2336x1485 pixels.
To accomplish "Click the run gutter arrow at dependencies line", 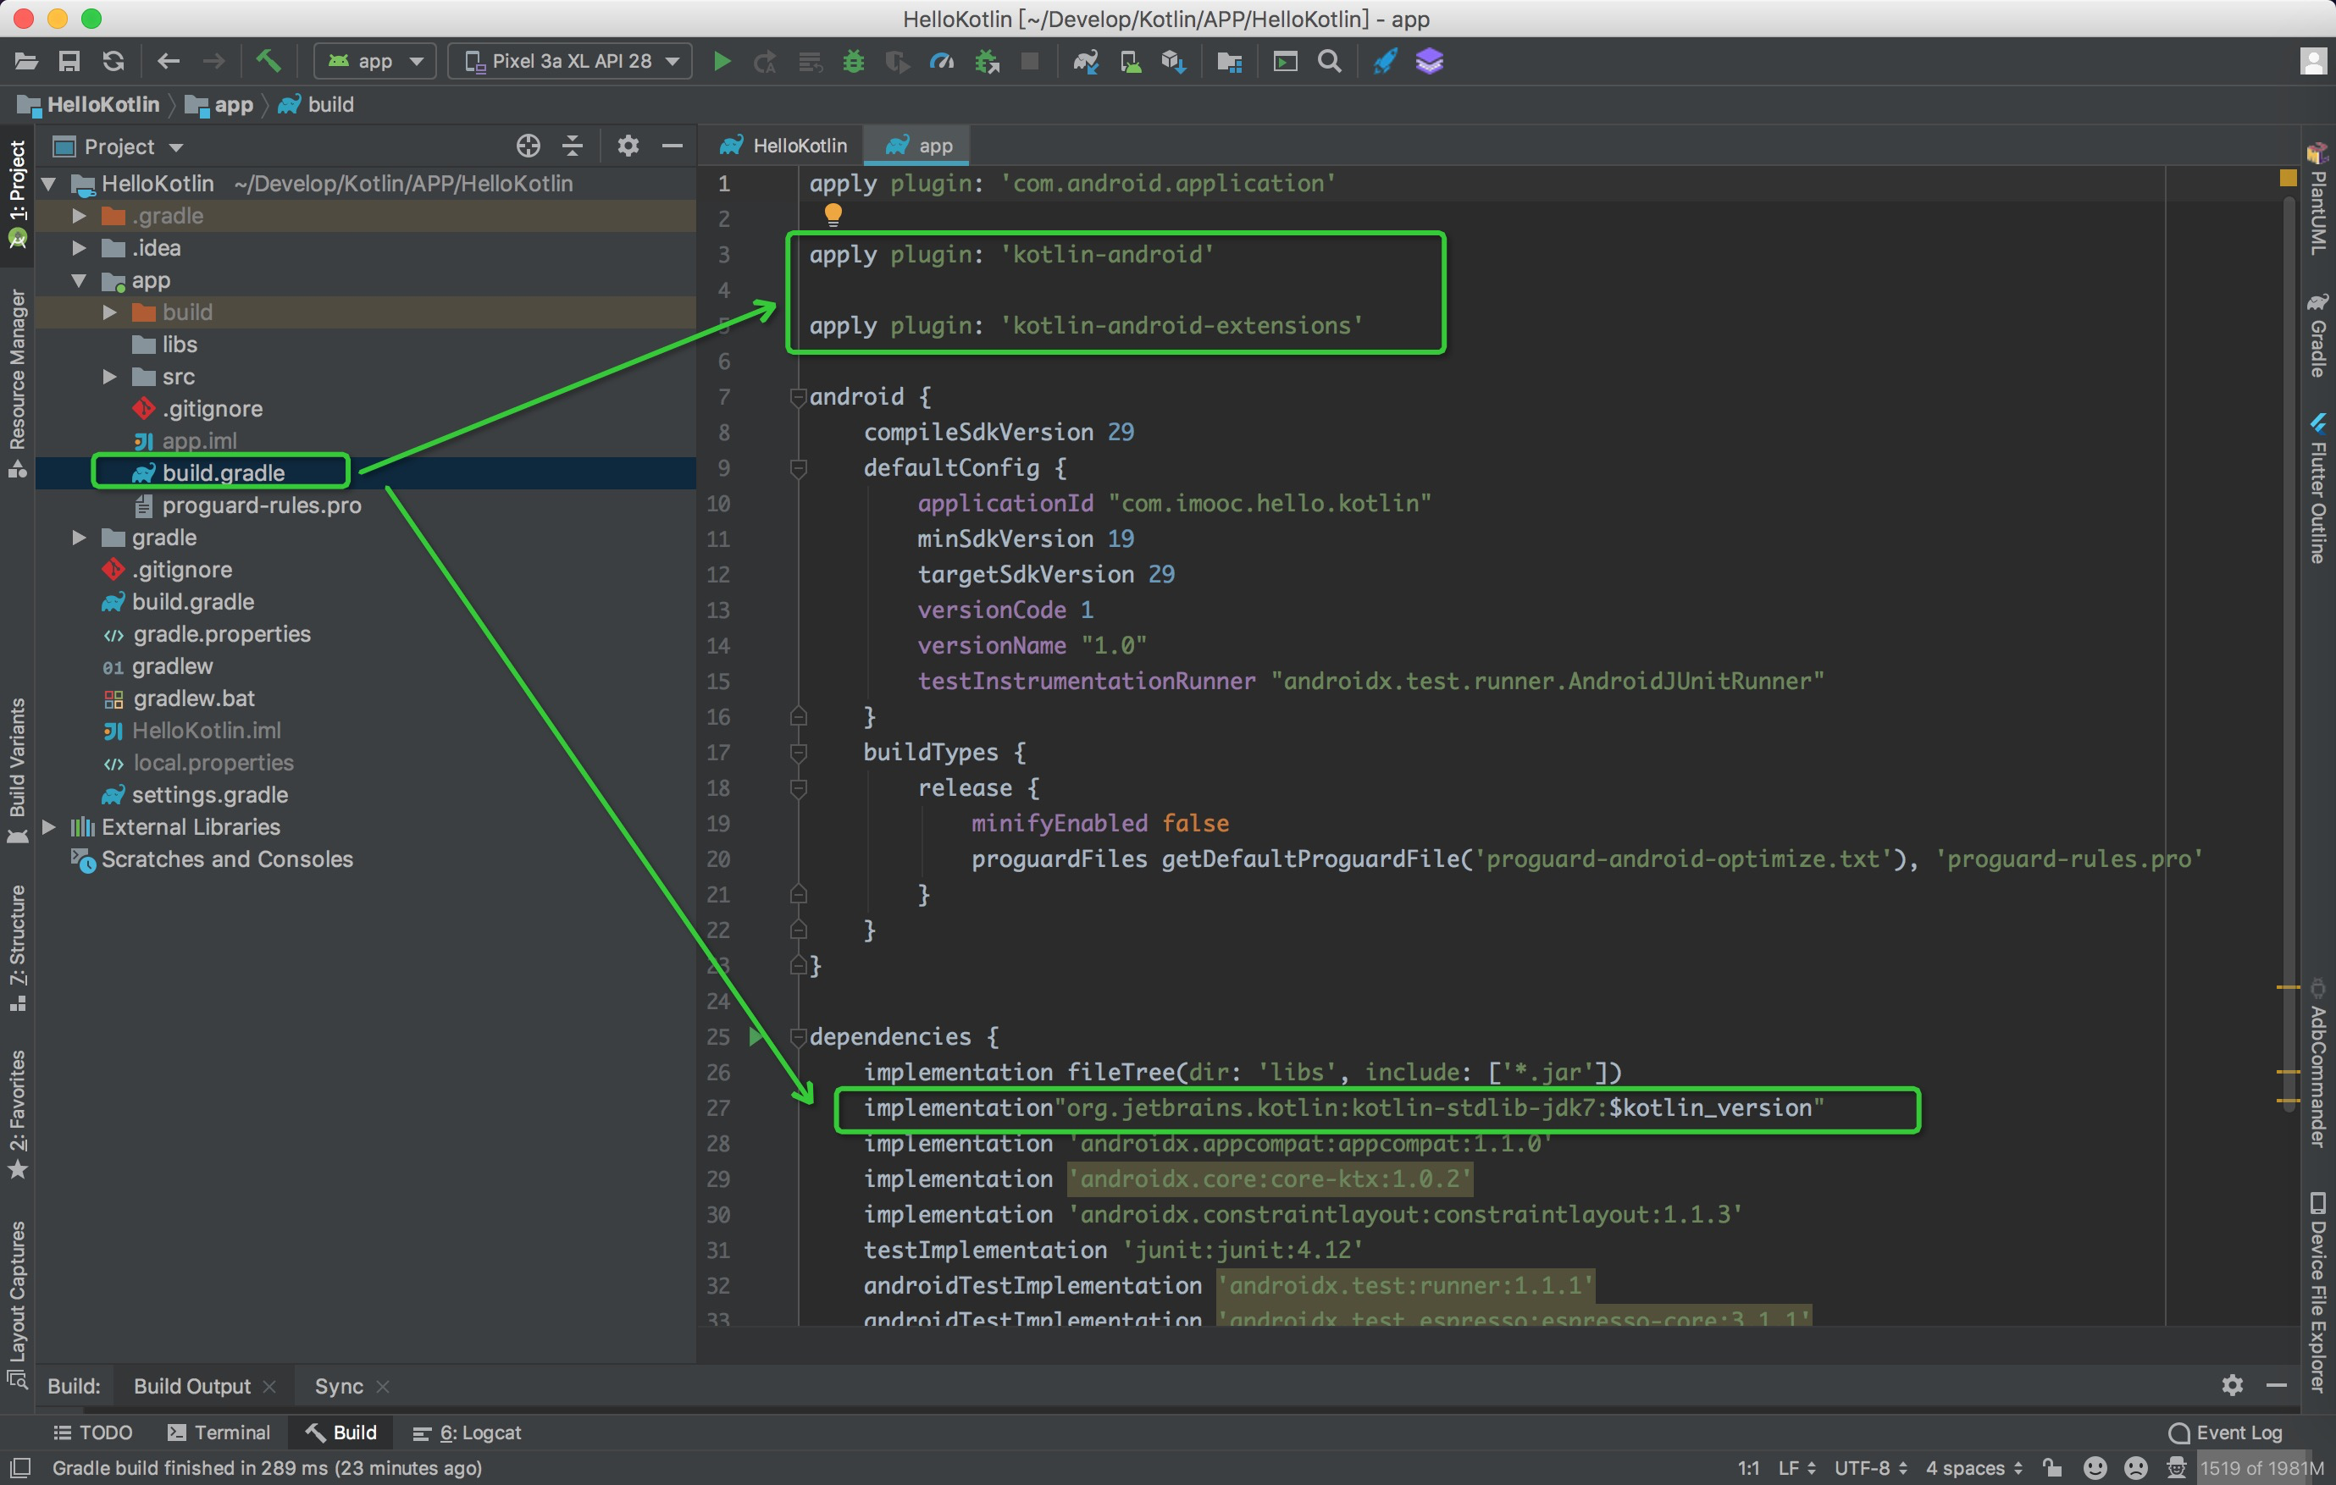I will (x=756, y=1036).
